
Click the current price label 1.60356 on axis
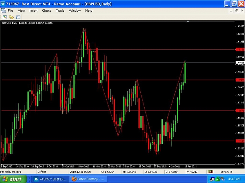point(240,62)
